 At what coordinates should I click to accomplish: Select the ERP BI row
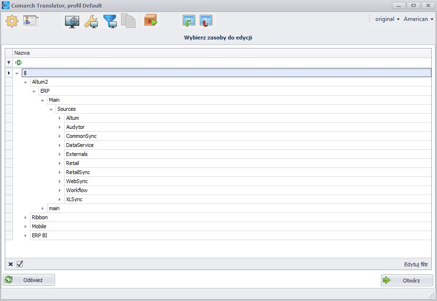pos(231,235)
